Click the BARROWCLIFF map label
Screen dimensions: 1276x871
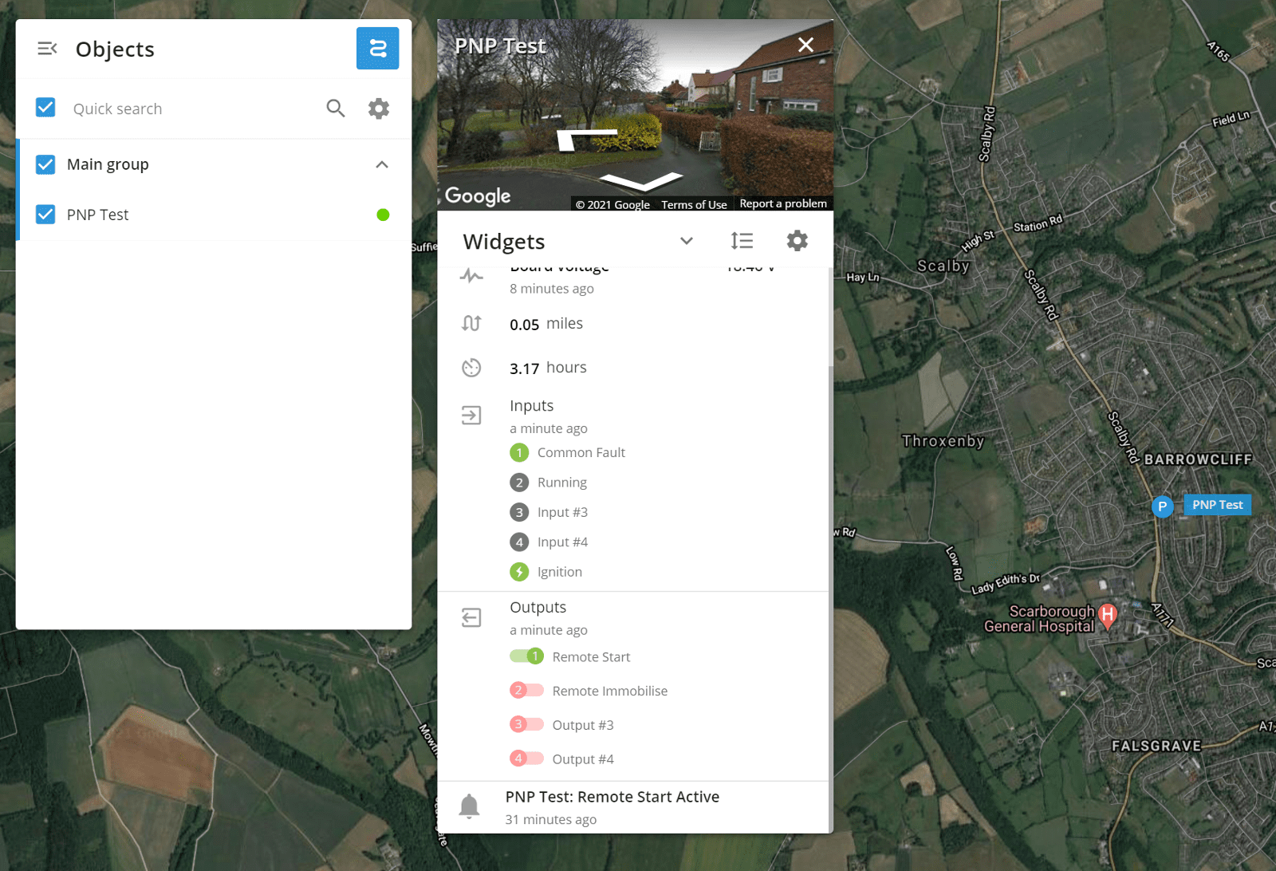[1198, 459]
